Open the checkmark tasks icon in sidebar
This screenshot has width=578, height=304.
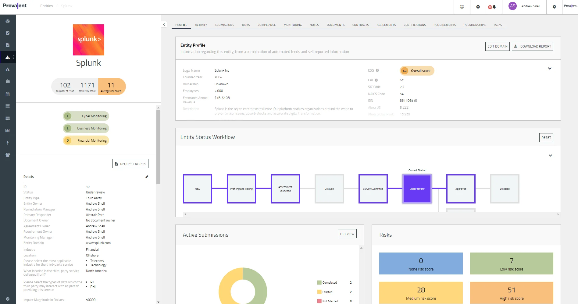coord(8,33)
